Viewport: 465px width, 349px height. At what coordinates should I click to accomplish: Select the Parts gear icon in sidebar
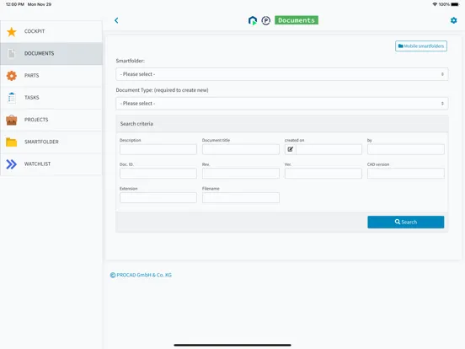12,76
